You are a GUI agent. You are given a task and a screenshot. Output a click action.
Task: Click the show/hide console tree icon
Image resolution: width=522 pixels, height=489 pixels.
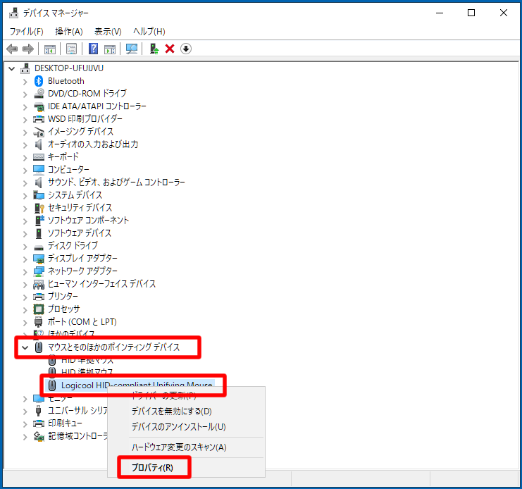tap(49, 49)
